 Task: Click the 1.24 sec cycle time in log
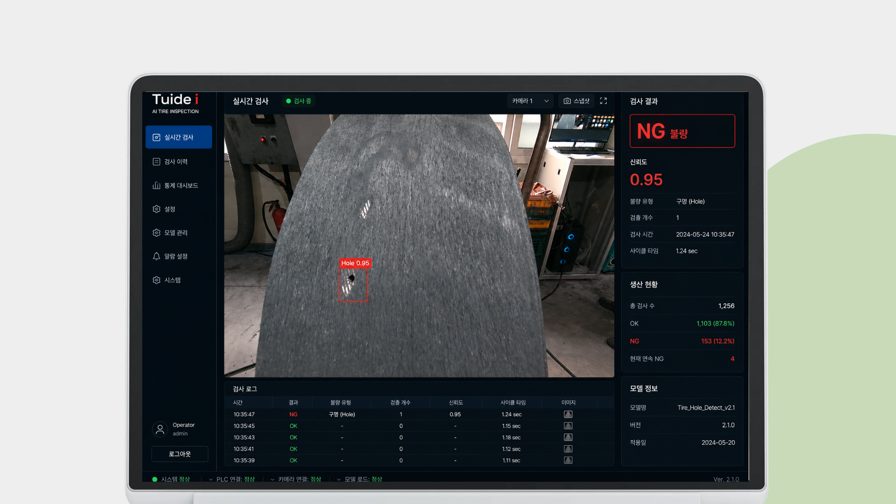click(511, 414)
